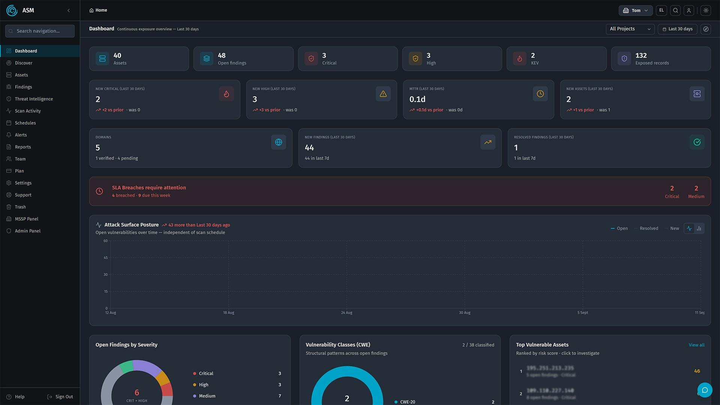Open the chat support bubble
The width and height of the screenshot is (720, 405).
pos(705,390)
